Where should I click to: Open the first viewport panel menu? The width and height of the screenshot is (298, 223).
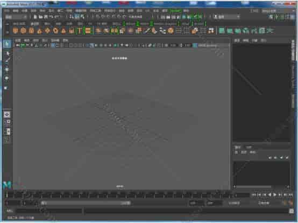(x=18, y=40)
